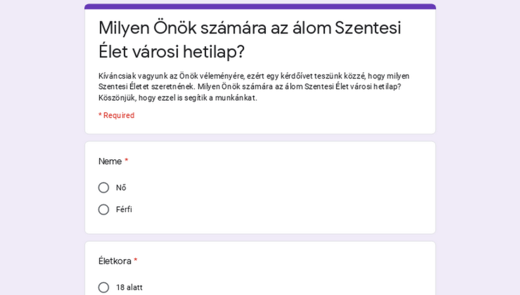Click the "Életkora" question title
Image resolution: width=520 pixels, height=295 pixels.
[x=115, y=261]
